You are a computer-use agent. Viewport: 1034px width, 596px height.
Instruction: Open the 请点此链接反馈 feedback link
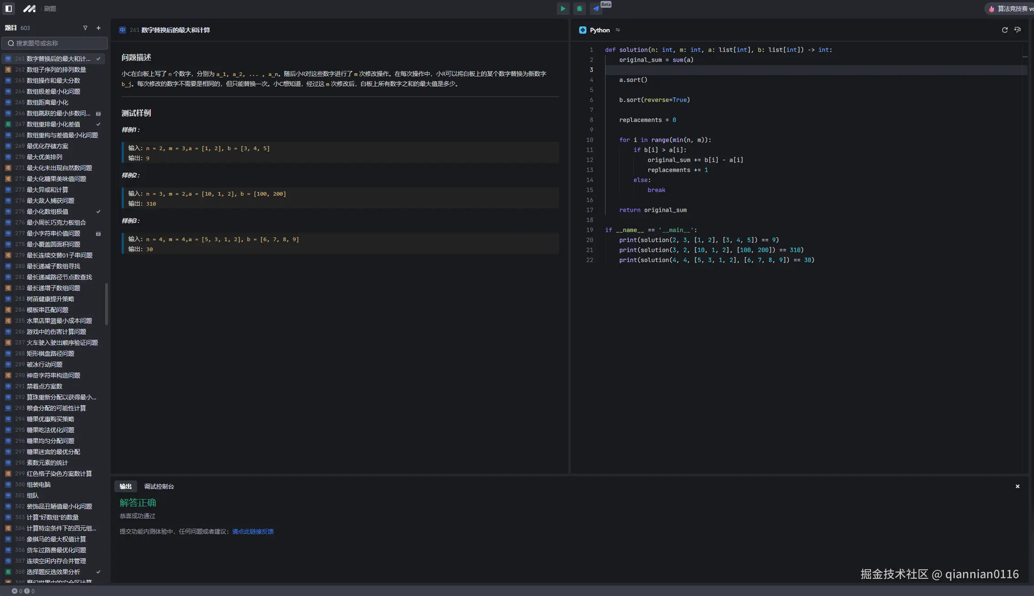pyautogui.click(x=253, y=531)
